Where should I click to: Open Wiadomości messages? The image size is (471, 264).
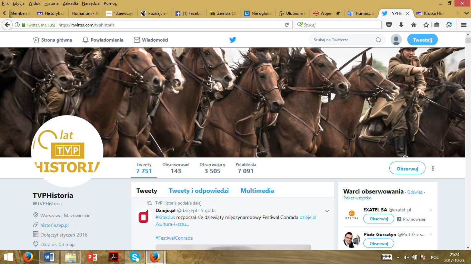pos(151,40)
